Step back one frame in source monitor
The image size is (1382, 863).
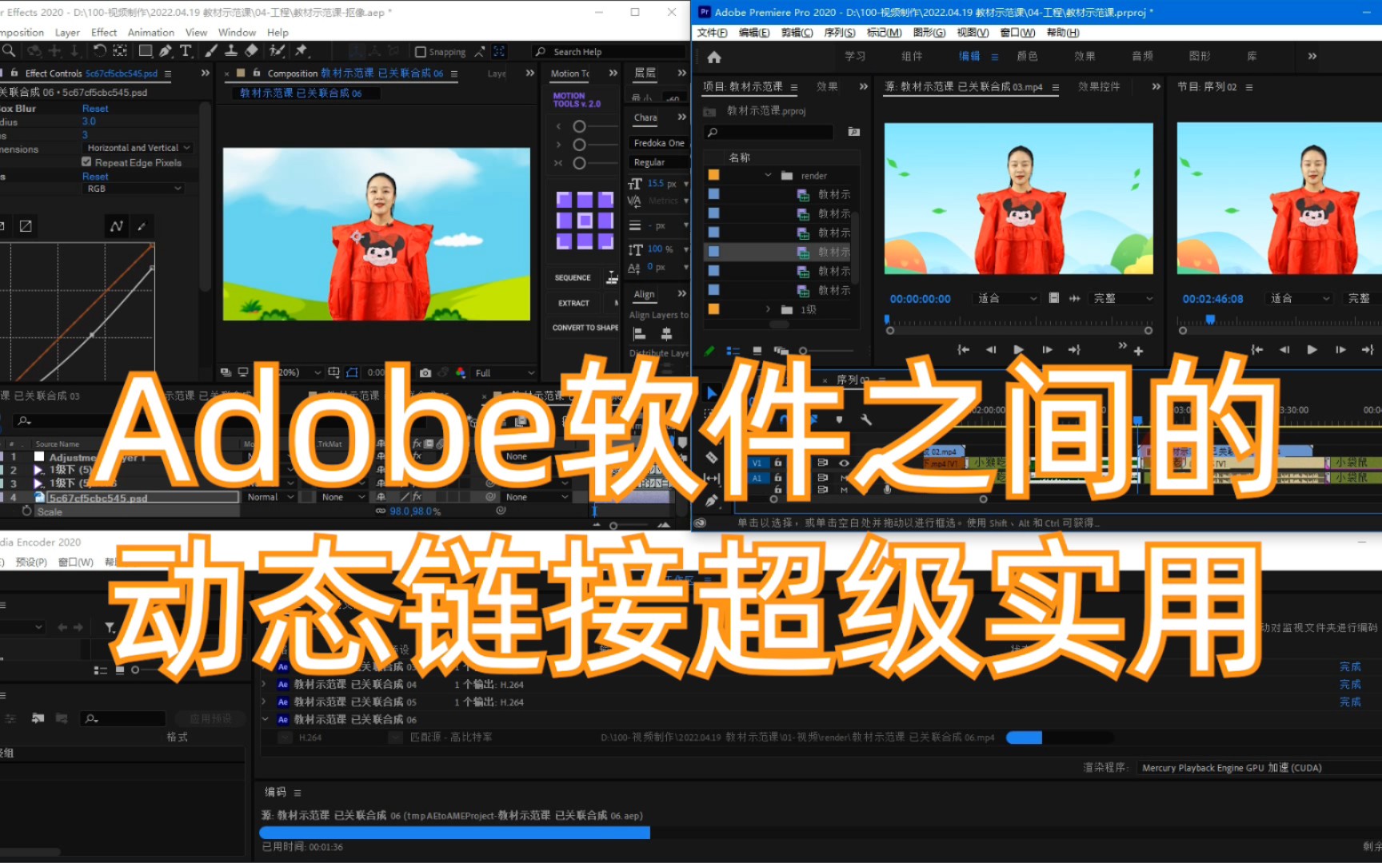coord(991,350)
